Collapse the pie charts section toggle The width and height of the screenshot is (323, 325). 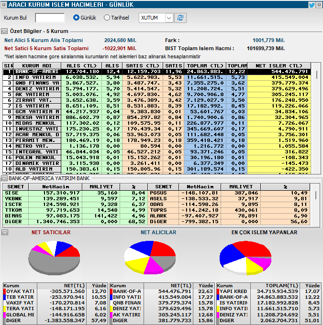pos(5,232)
